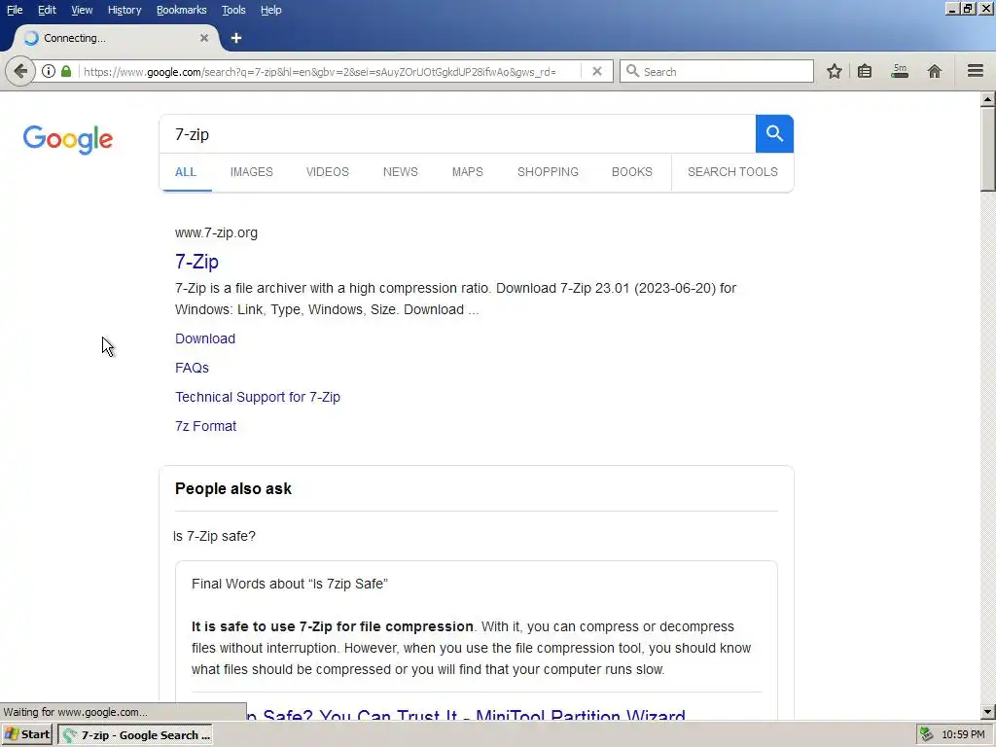Click the Google logo

(x=68, y=139)
